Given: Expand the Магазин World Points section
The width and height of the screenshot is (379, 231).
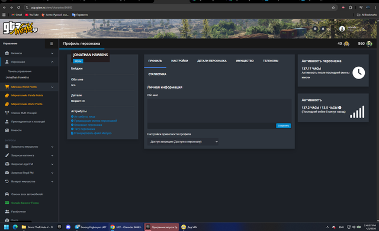Looking at the screenshot, I should point(52,87).
